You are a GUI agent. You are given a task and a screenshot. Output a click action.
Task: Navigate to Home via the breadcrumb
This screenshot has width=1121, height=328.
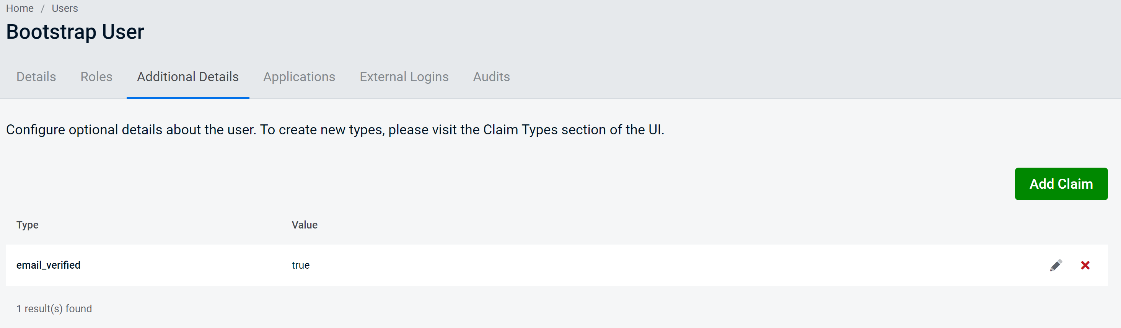tap(20, 8)
